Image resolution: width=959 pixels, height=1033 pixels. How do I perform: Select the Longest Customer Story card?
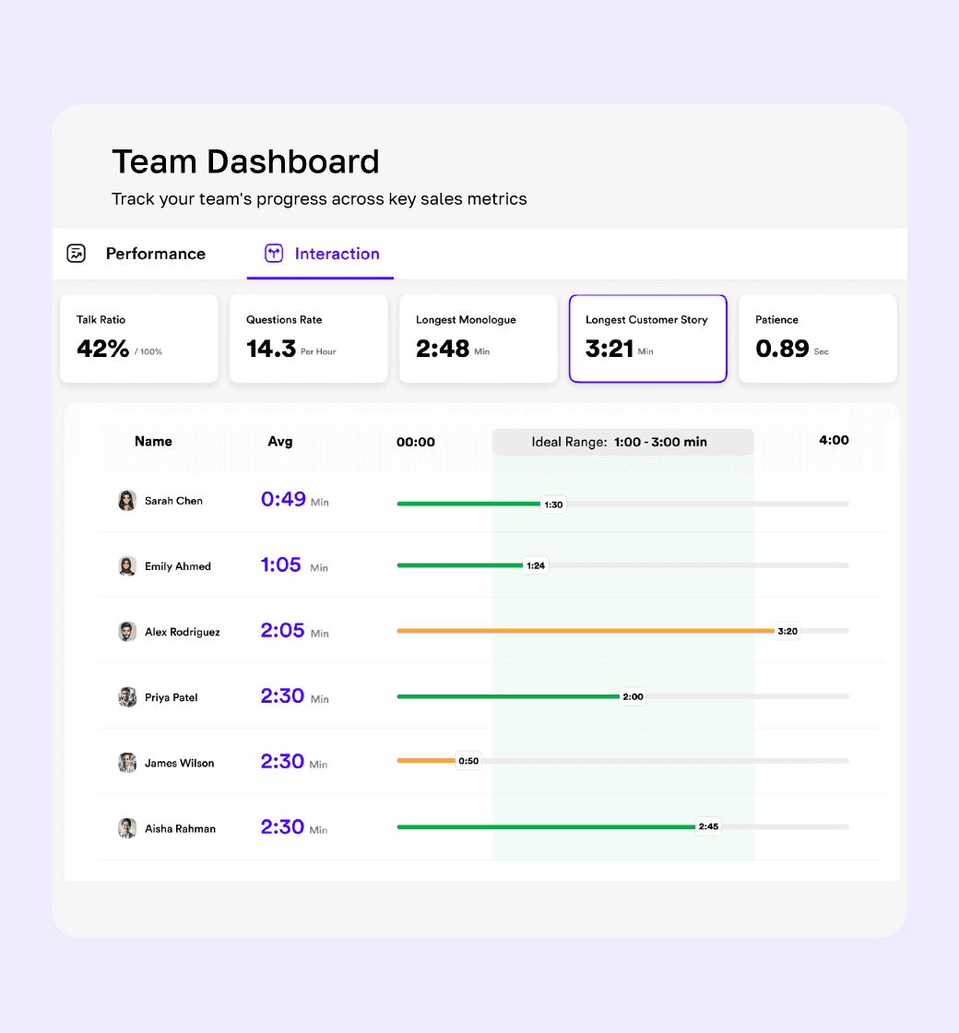point(648,338)
